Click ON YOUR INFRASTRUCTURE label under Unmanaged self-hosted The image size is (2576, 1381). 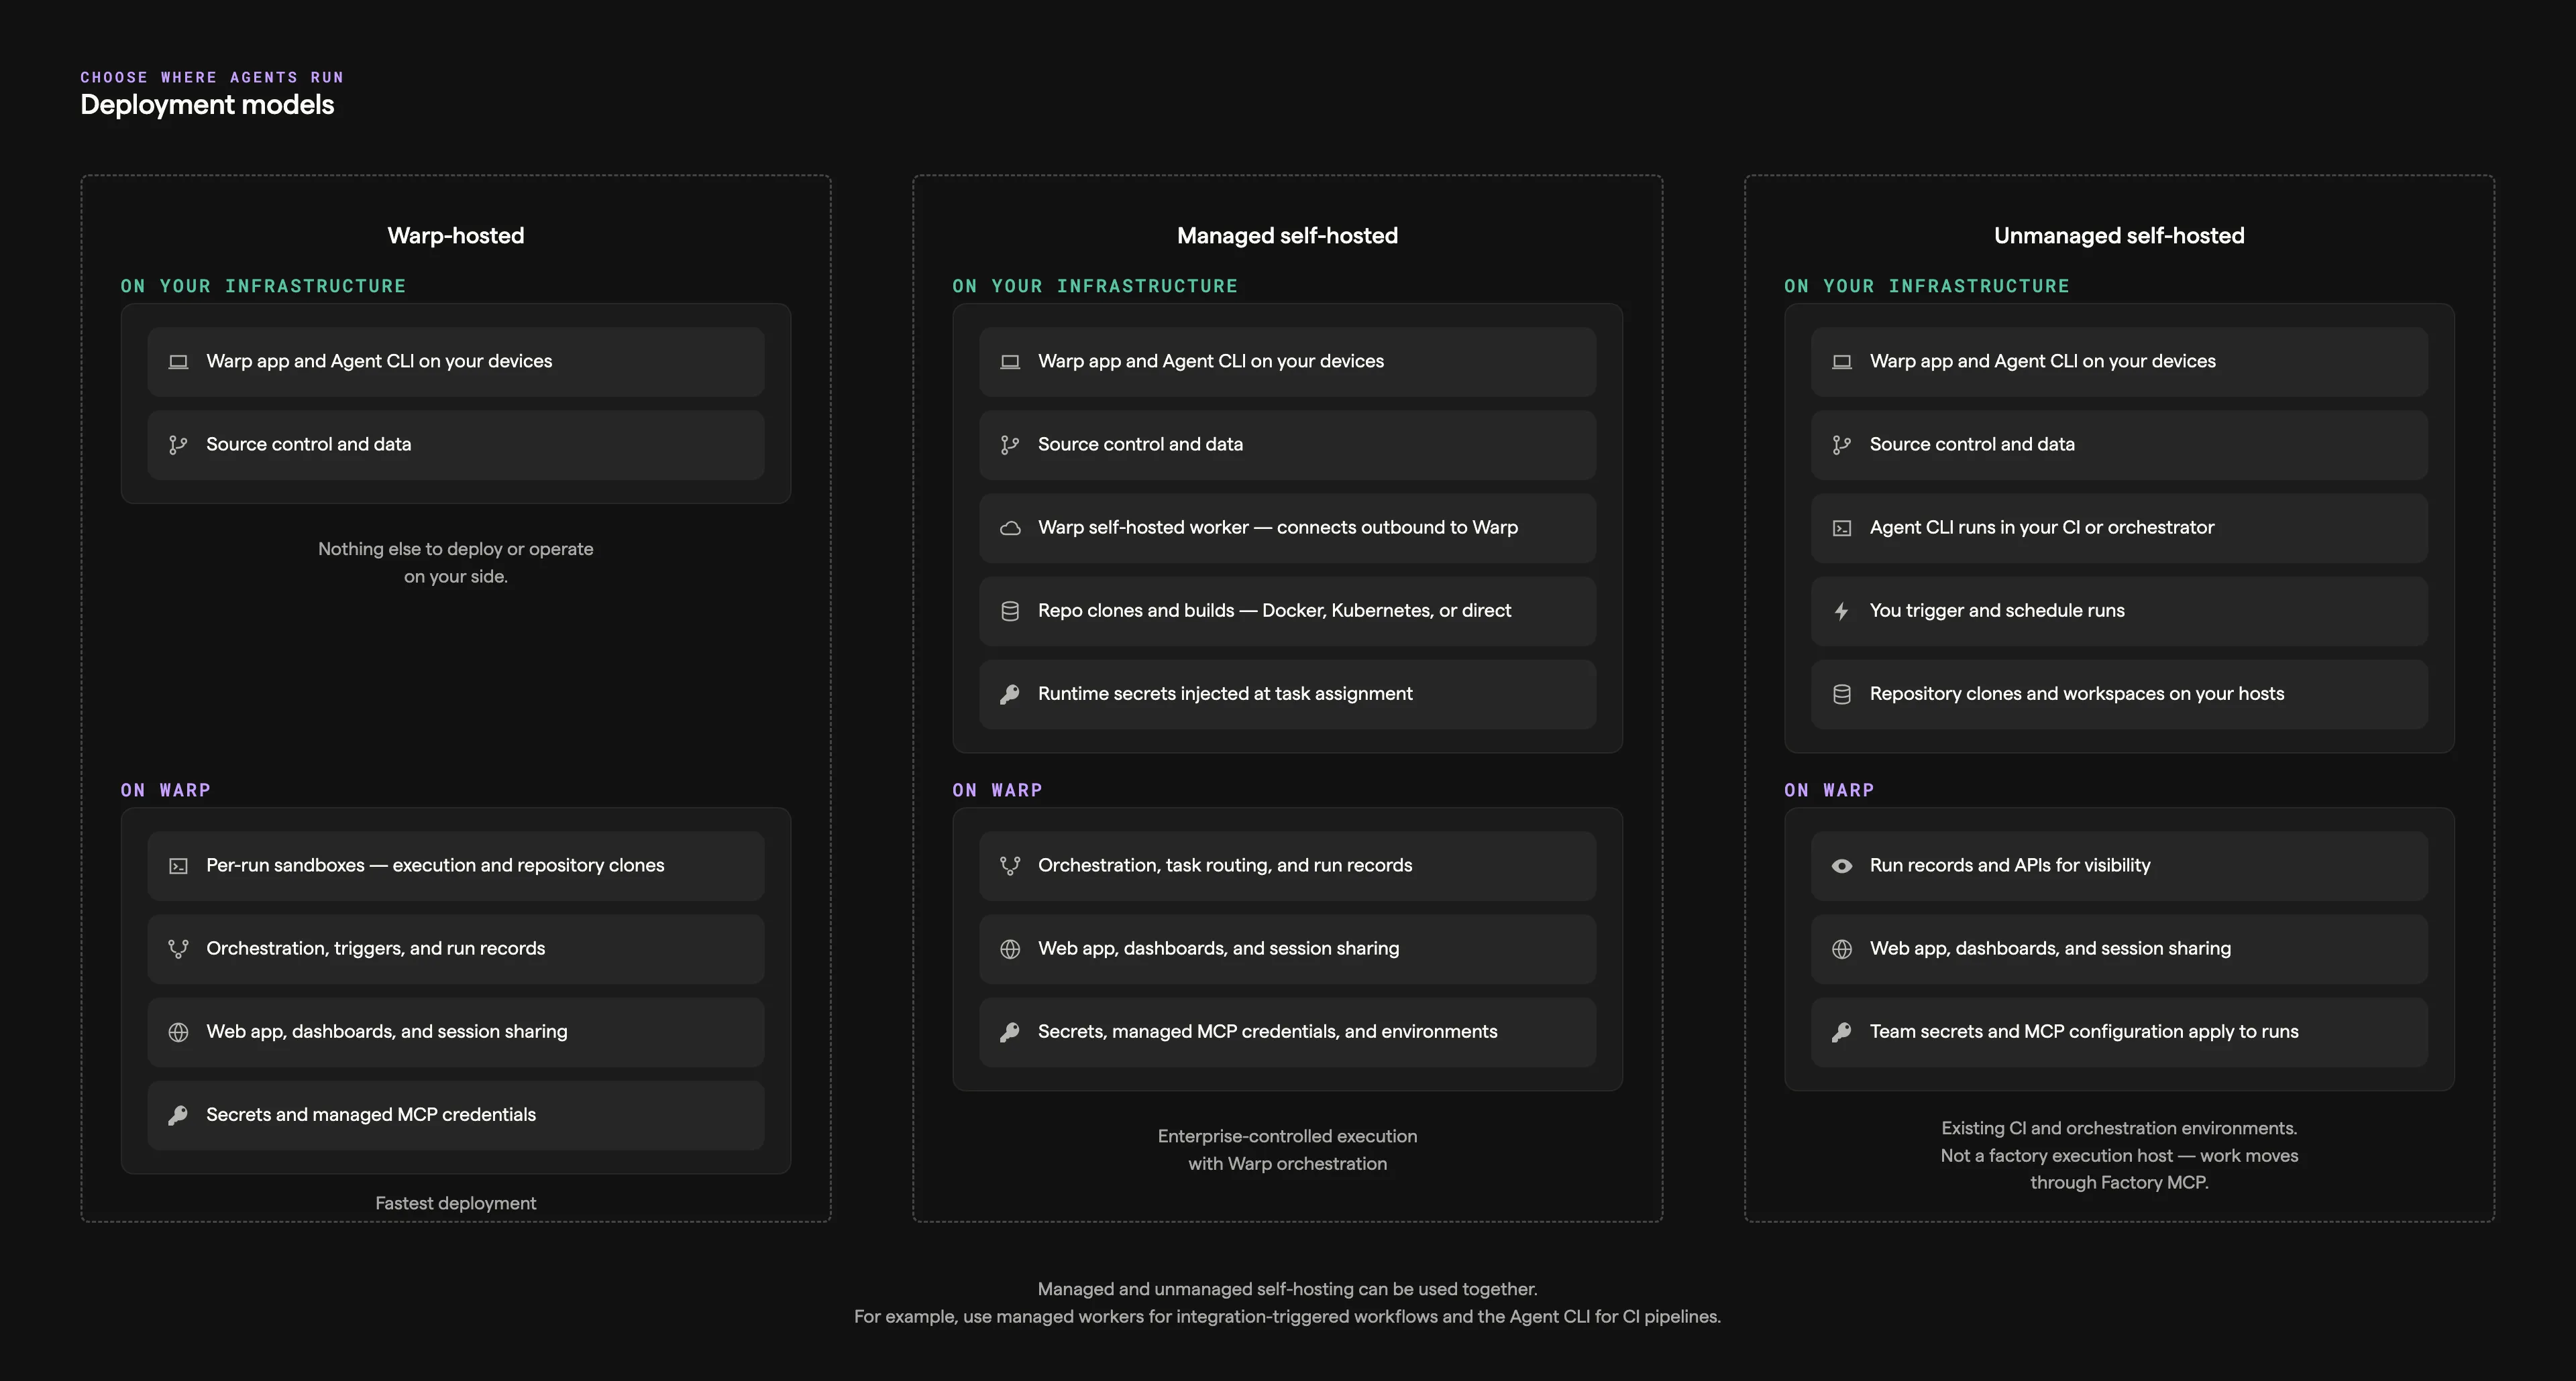(x=1927, y=286)
